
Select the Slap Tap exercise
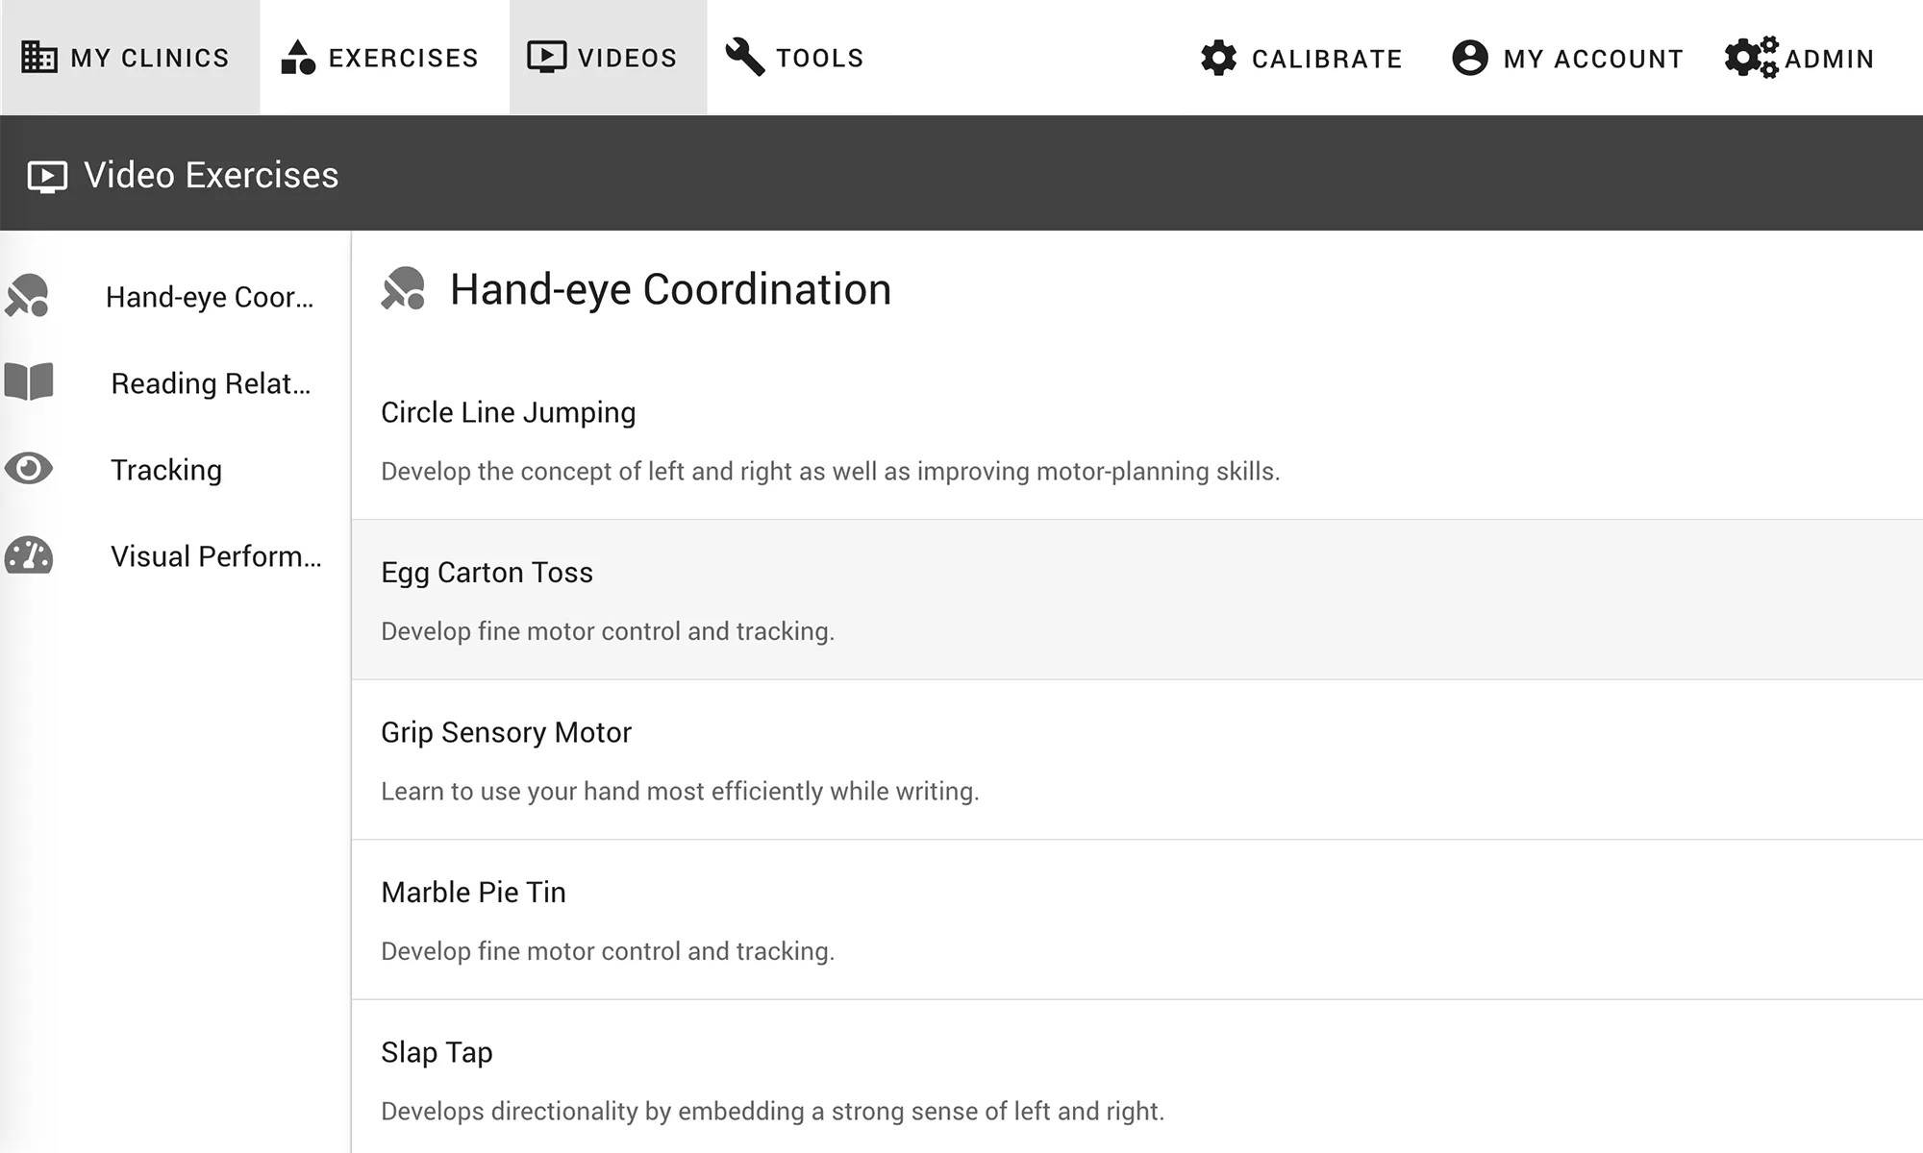coord(437,1052)
